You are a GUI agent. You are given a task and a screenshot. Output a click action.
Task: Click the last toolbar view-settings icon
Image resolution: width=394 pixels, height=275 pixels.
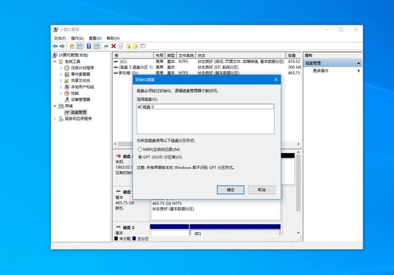tap(143, 46)
